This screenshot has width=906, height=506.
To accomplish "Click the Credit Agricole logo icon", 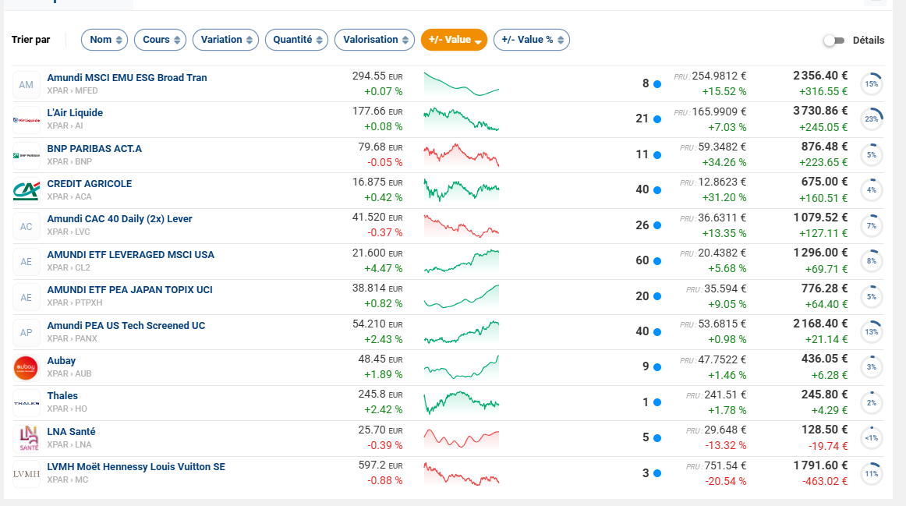I will (x=26, y=190).
